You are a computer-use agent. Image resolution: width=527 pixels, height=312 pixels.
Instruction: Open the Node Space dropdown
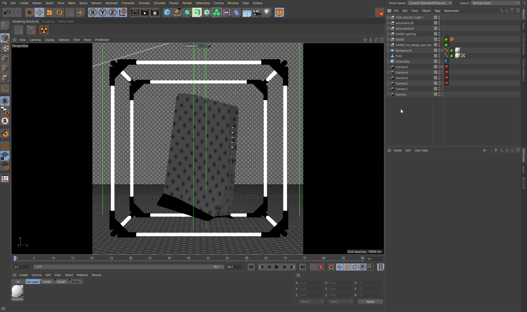(430, 3)
